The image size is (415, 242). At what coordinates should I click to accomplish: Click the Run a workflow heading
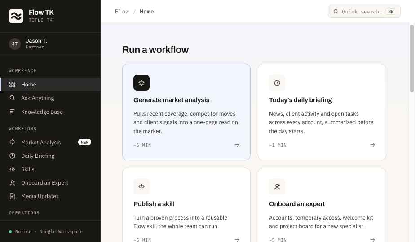point(155,50)
